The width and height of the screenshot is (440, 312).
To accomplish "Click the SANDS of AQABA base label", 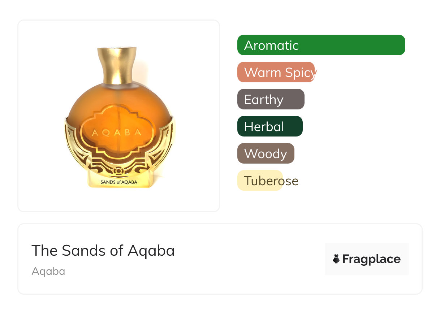I will [119, 182].
